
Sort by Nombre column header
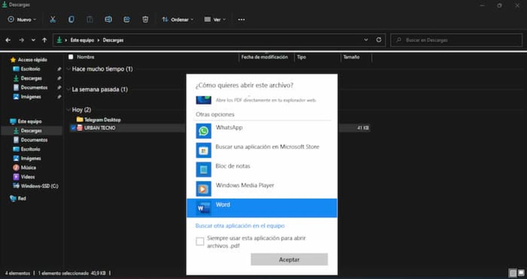pos(86,57)
